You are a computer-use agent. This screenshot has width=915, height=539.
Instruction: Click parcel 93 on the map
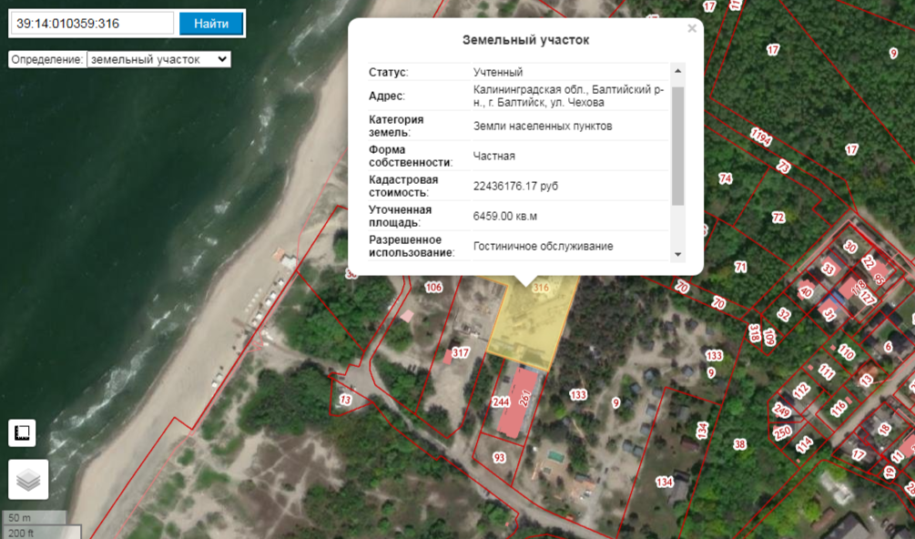(x=499, y=456)
